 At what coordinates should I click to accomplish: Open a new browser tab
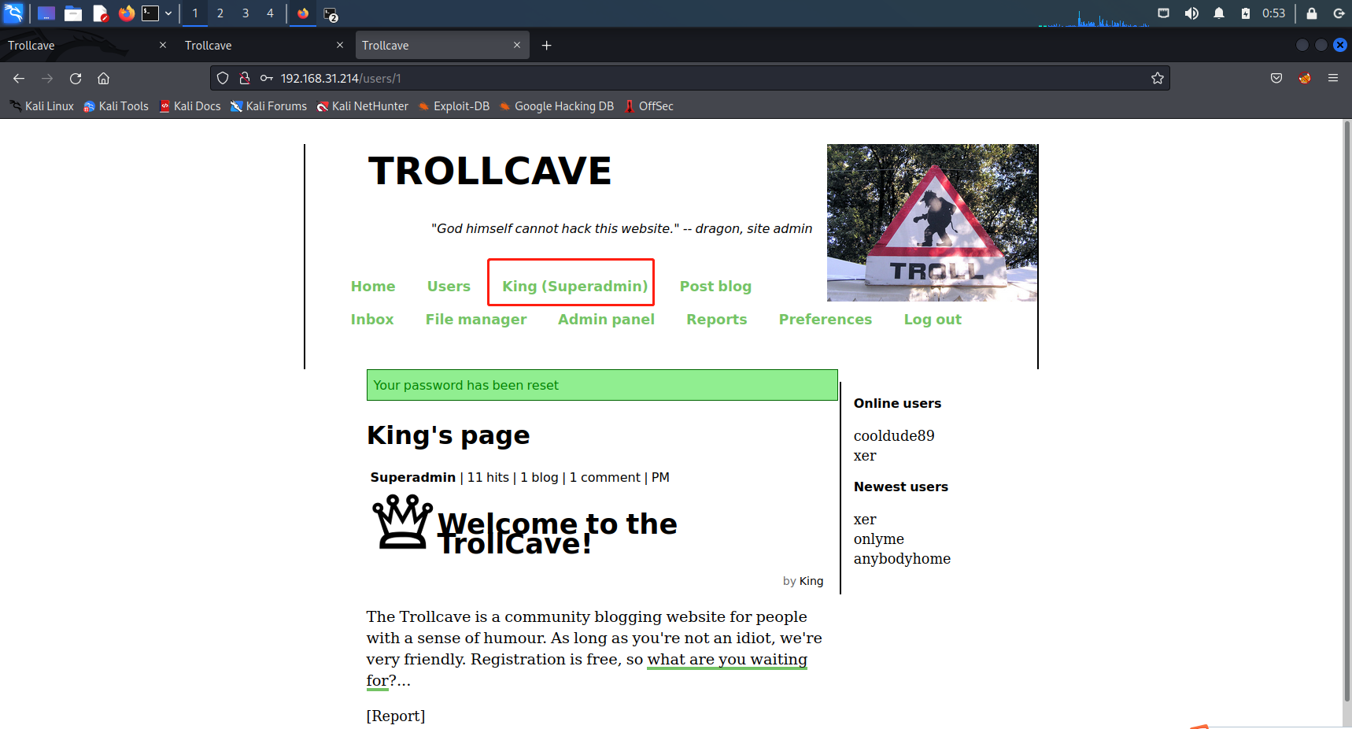click(x=546, y=46)
